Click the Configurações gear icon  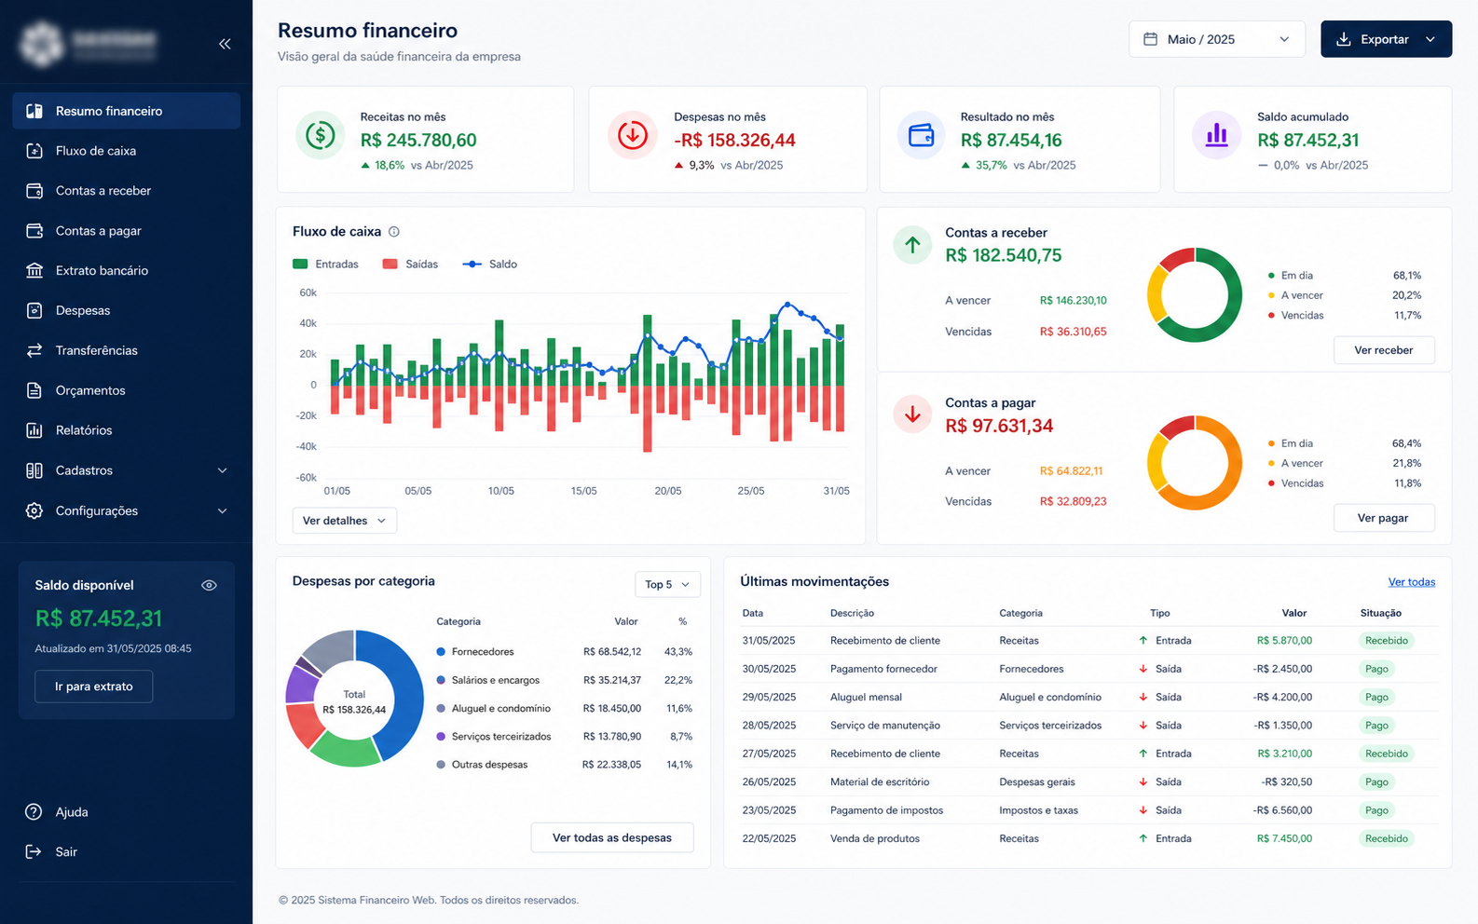34,510
